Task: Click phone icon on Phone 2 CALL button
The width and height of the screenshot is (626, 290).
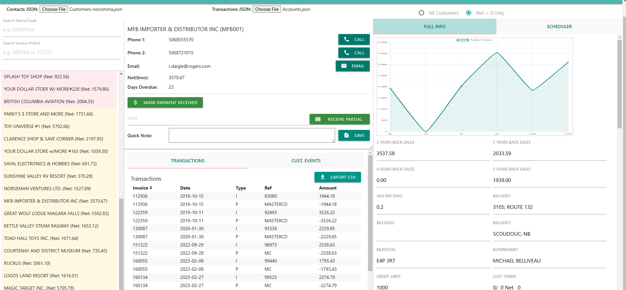Action: [x=347, y=53]
